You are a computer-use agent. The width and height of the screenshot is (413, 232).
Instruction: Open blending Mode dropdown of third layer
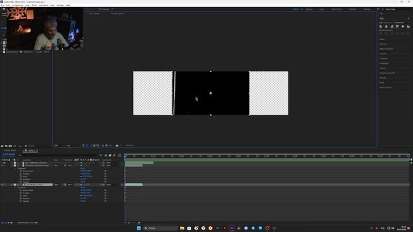click(56, 185)
